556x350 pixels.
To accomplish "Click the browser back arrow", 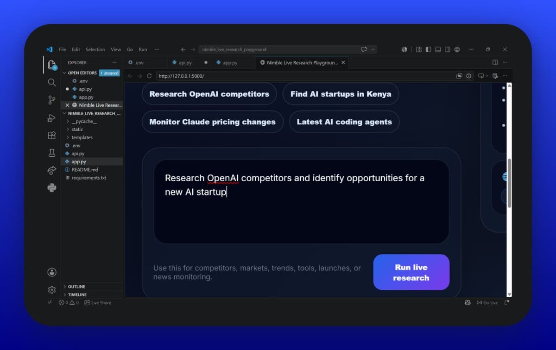I will click(x=130, y=76).
